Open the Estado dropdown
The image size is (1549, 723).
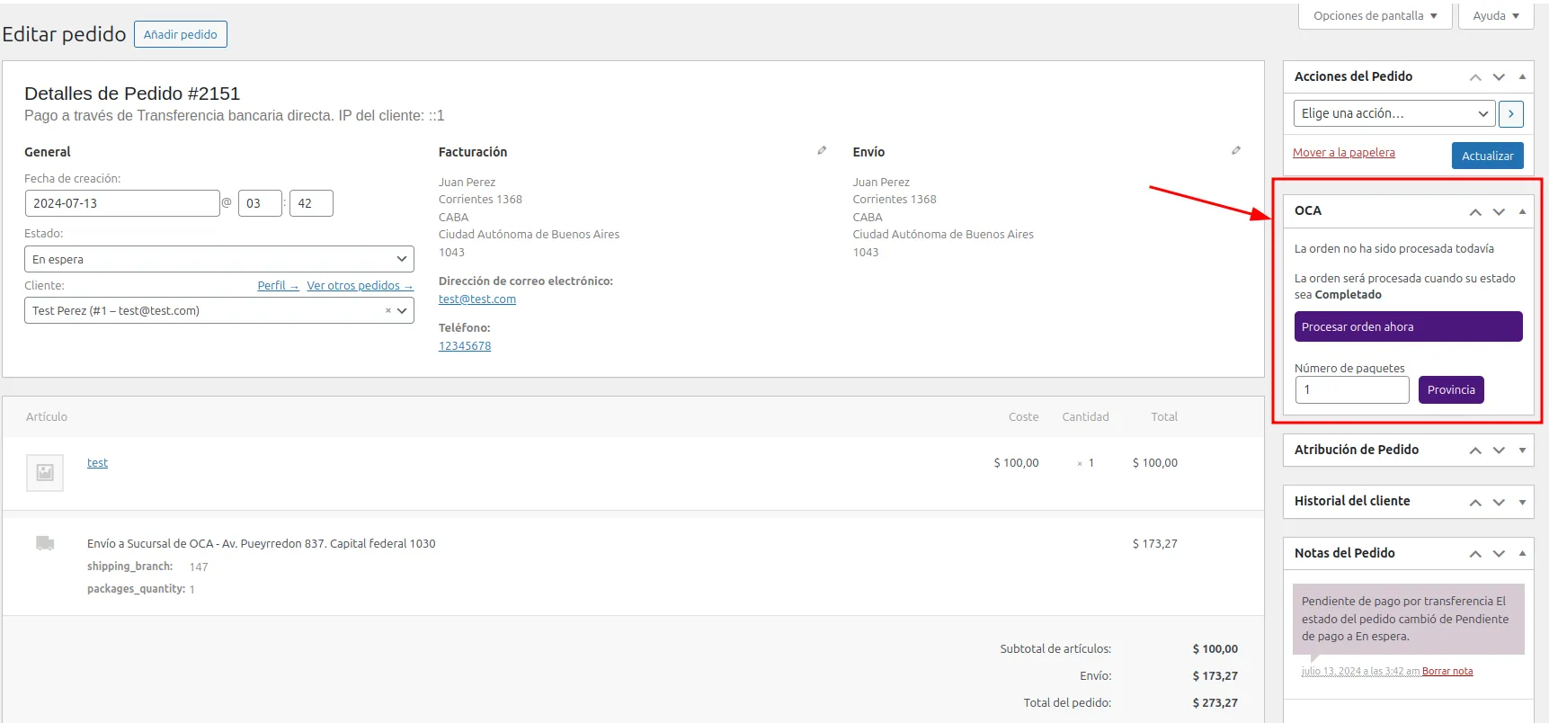(x=219, y=259)
